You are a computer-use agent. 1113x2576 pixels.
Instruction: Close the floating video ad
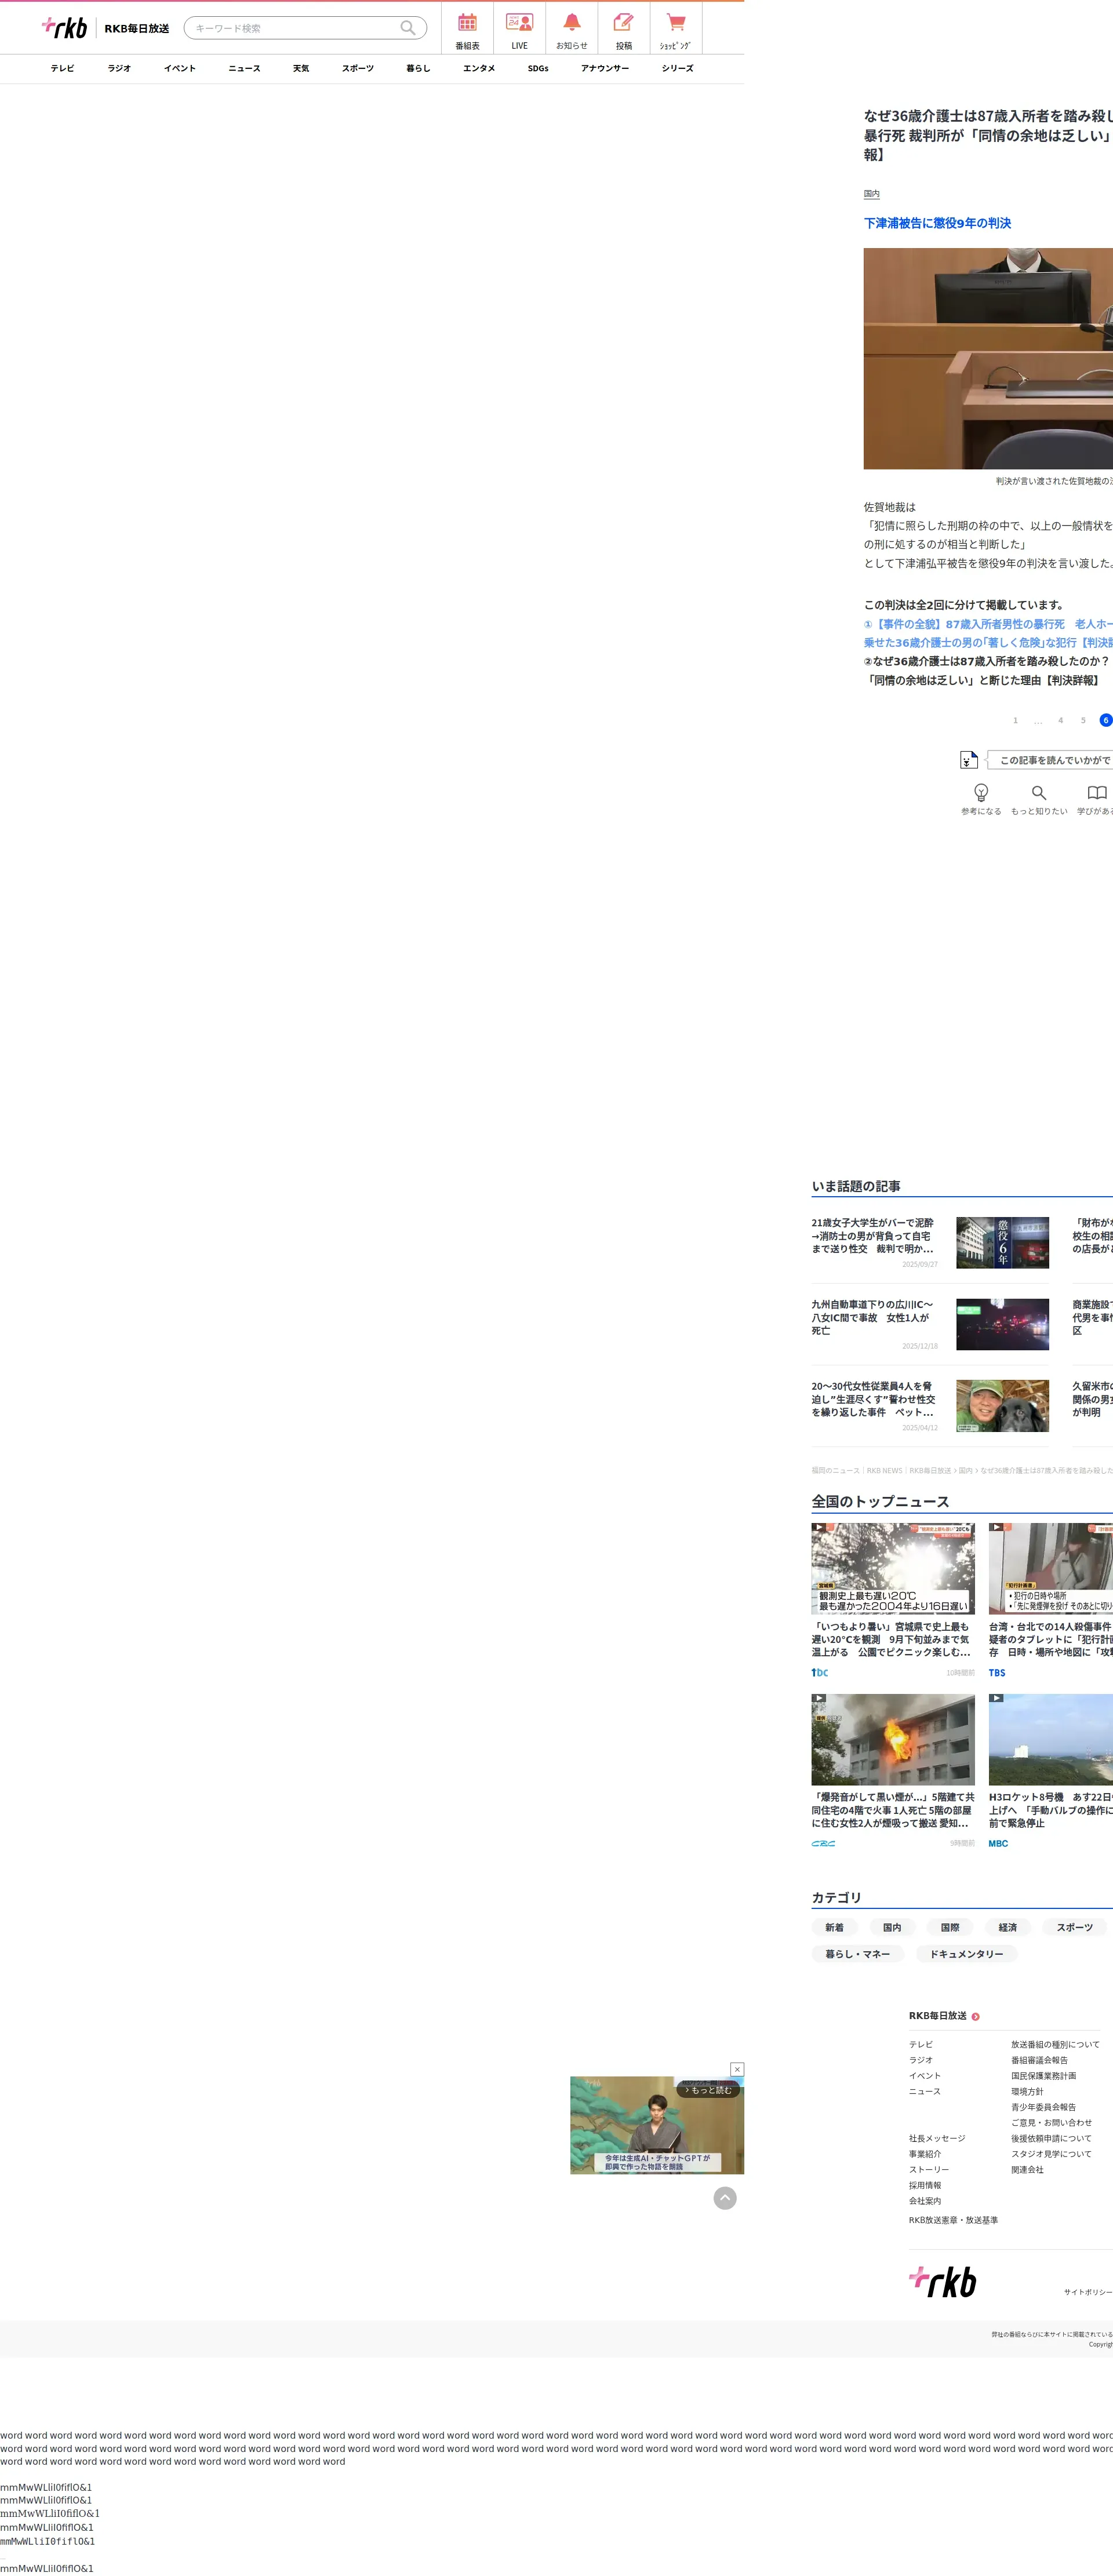(737, 2069)
